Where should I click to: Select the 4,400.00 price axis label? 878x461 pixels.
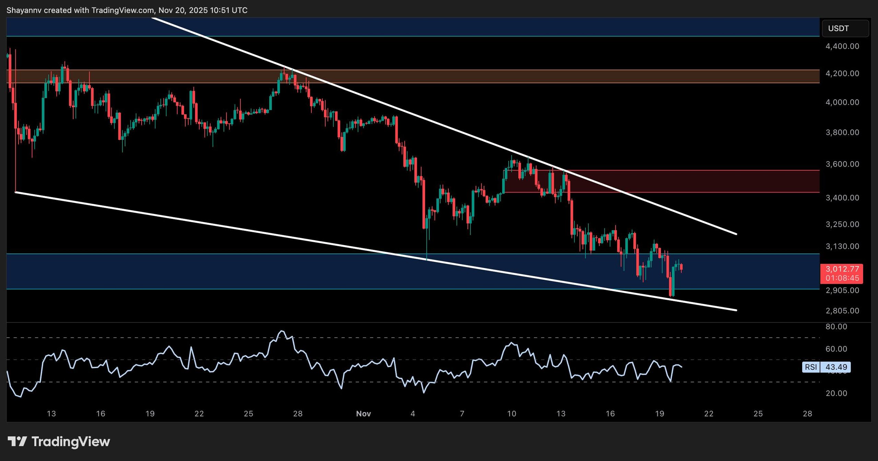(x=842, y=46)
